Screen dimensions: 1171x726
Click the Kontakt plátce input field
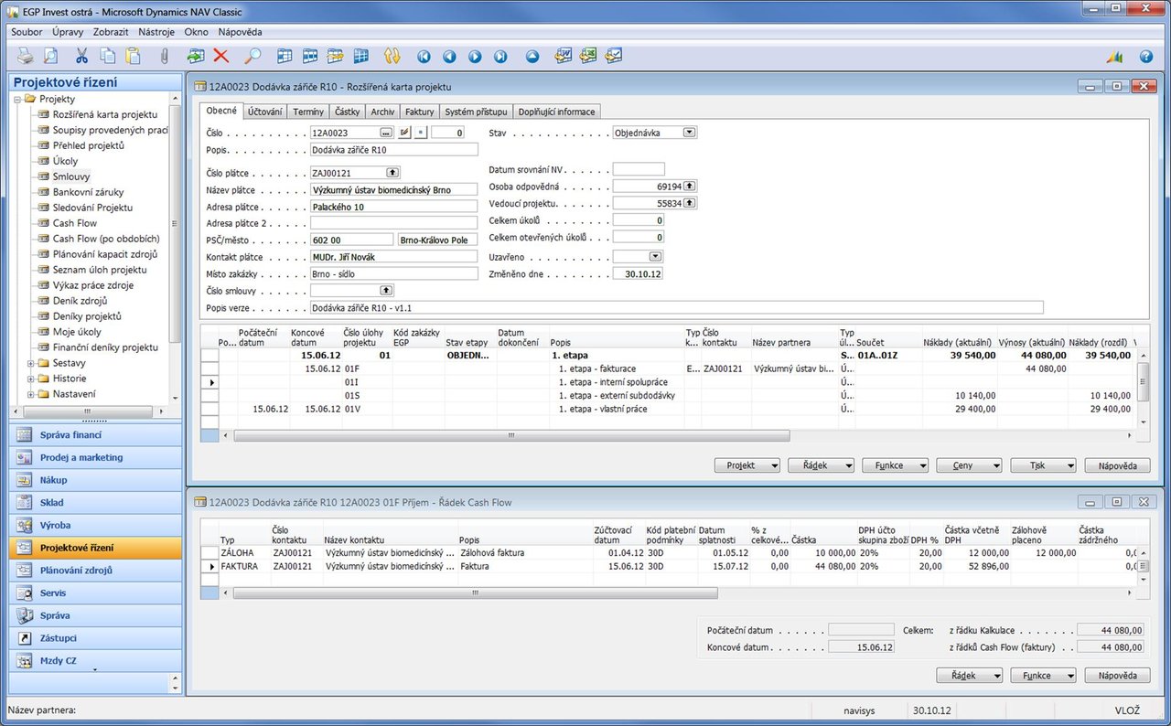[x=393, y=257]
